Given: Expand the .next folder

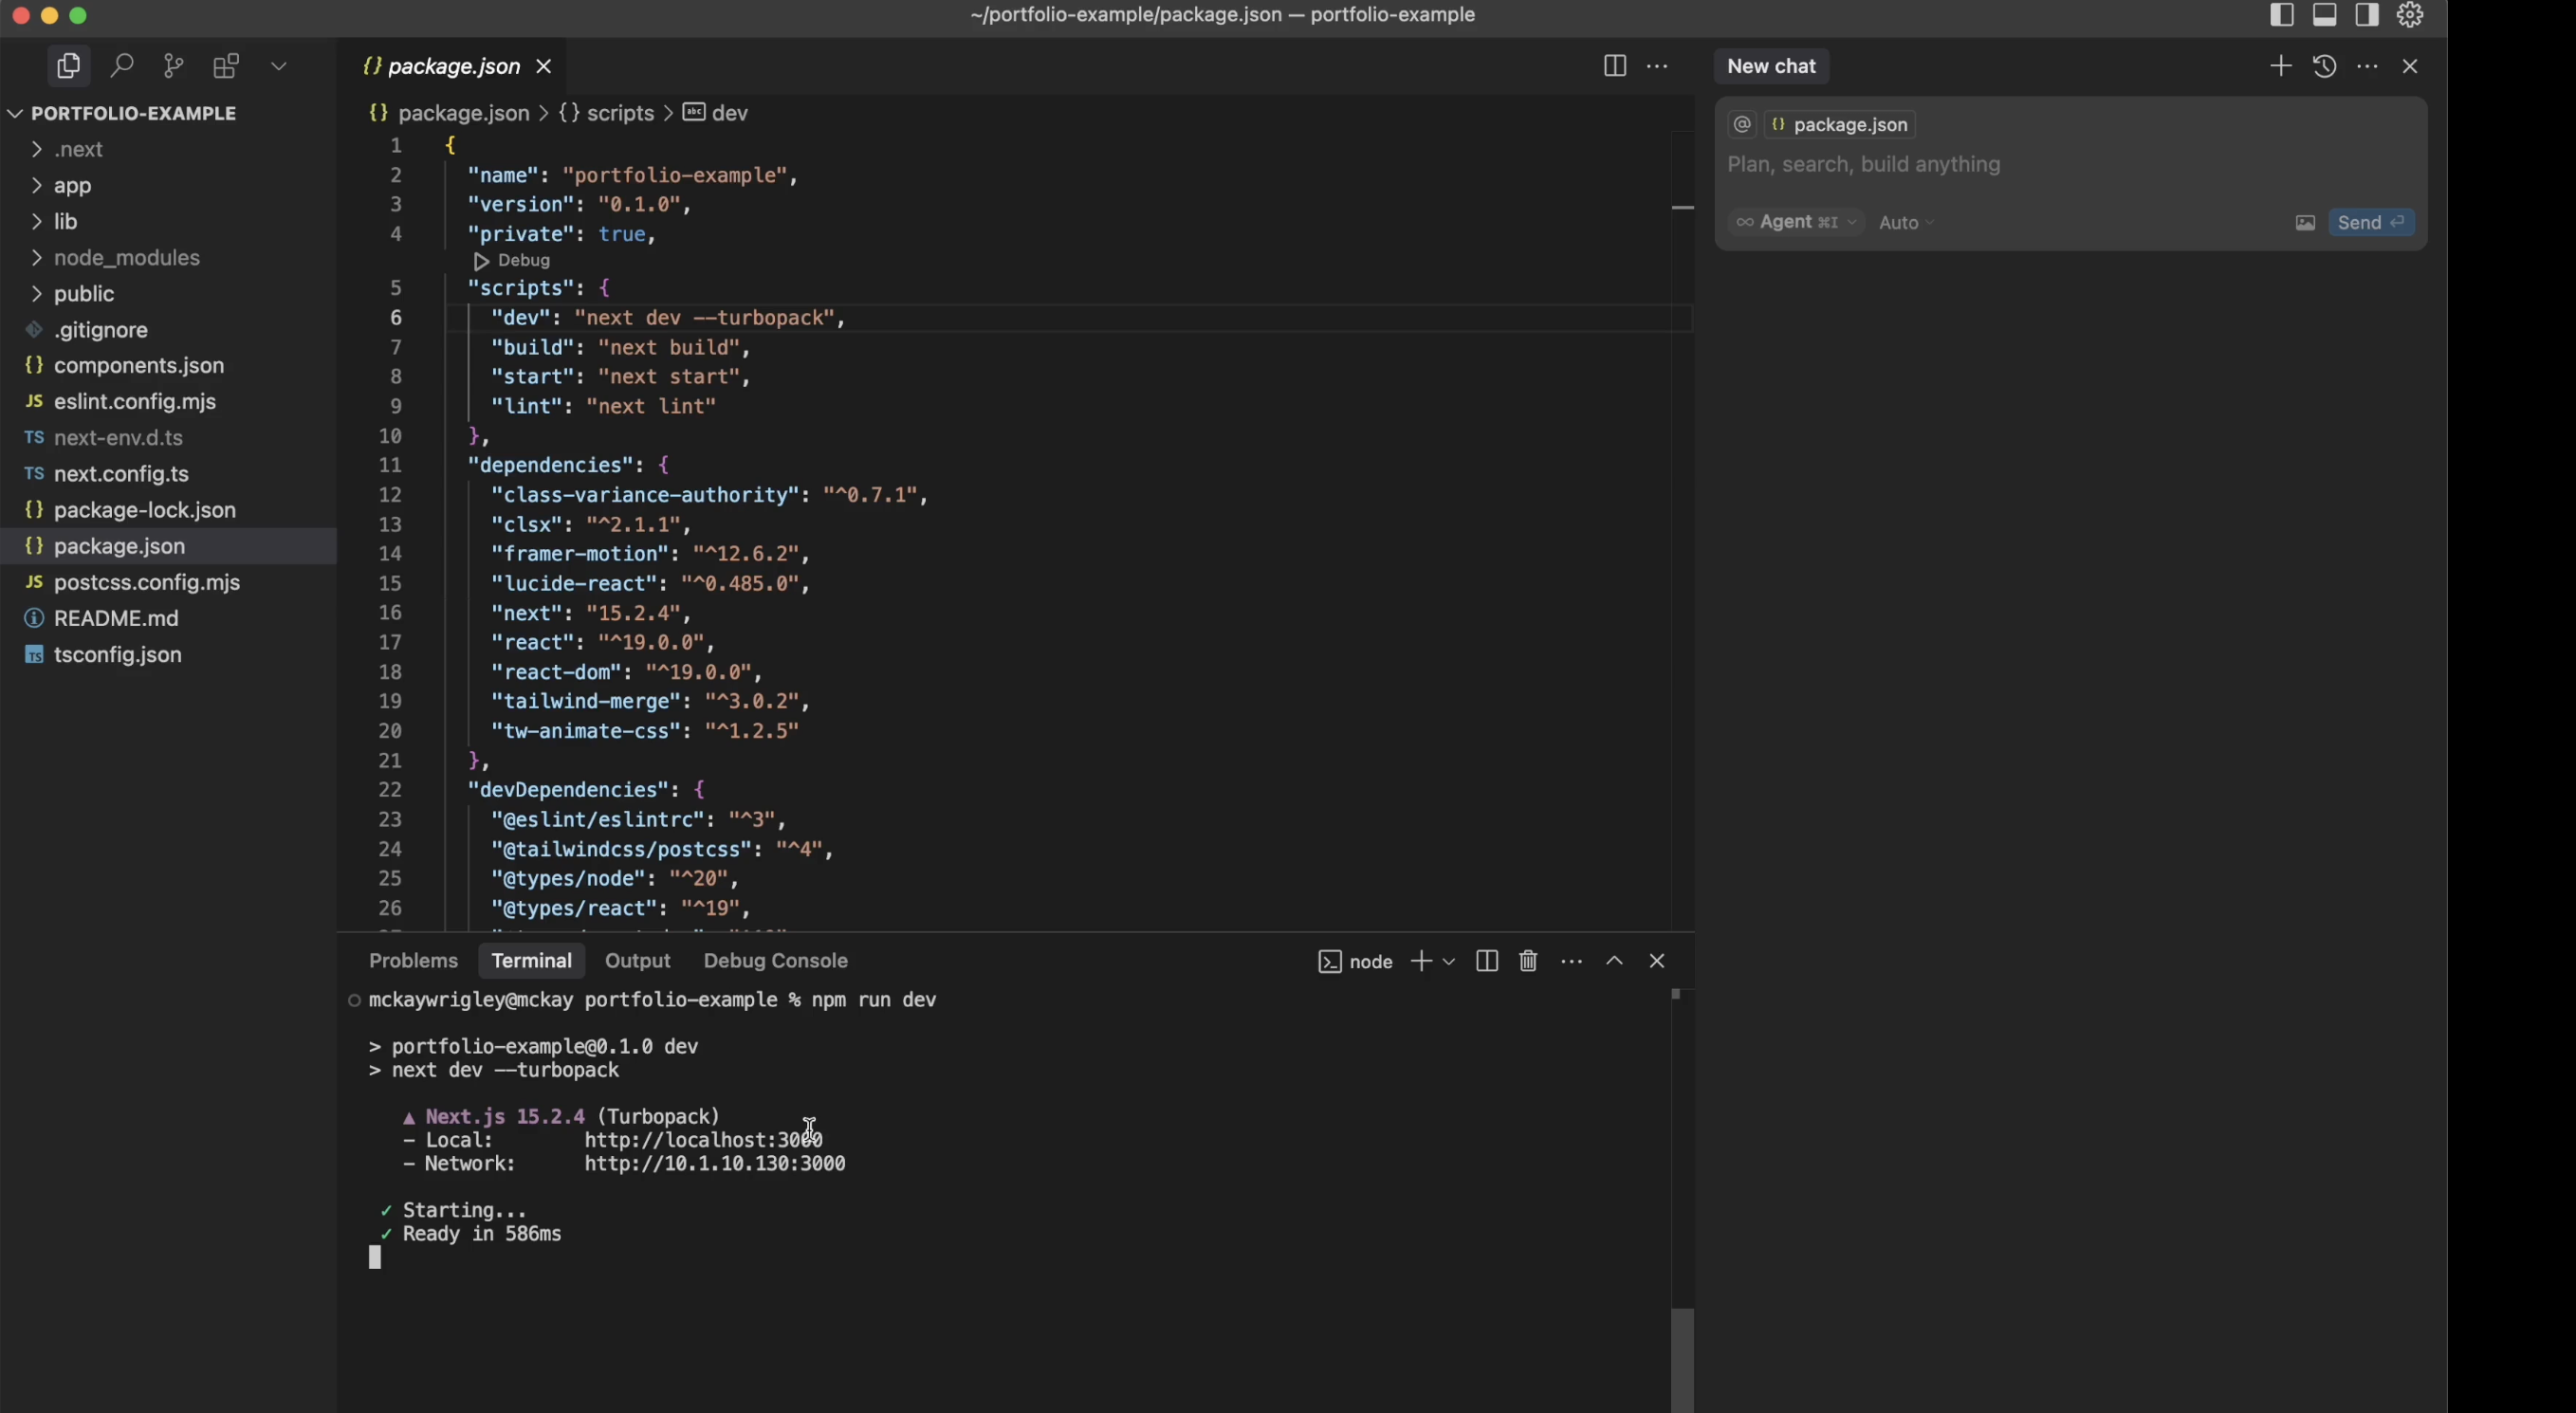Looking at the screenshot, I should click(168, 149).
